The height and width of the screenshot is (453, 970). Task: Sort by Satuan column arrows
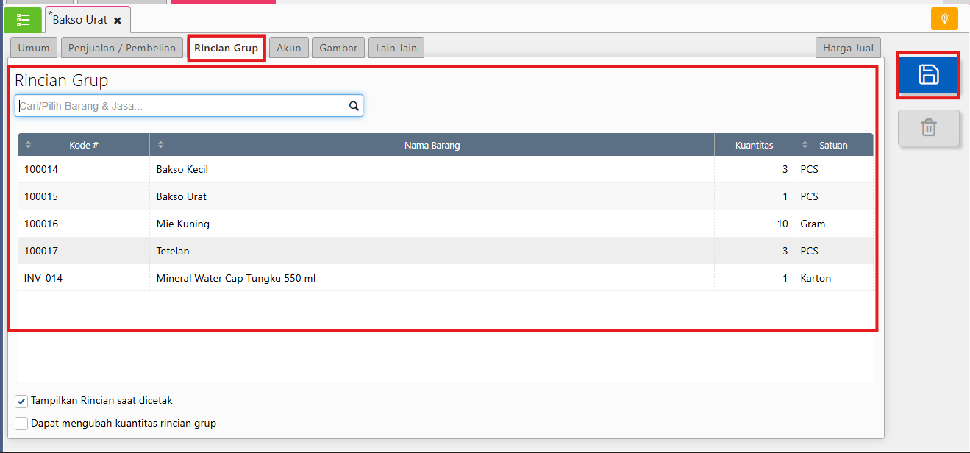click(x=805, y=145)
